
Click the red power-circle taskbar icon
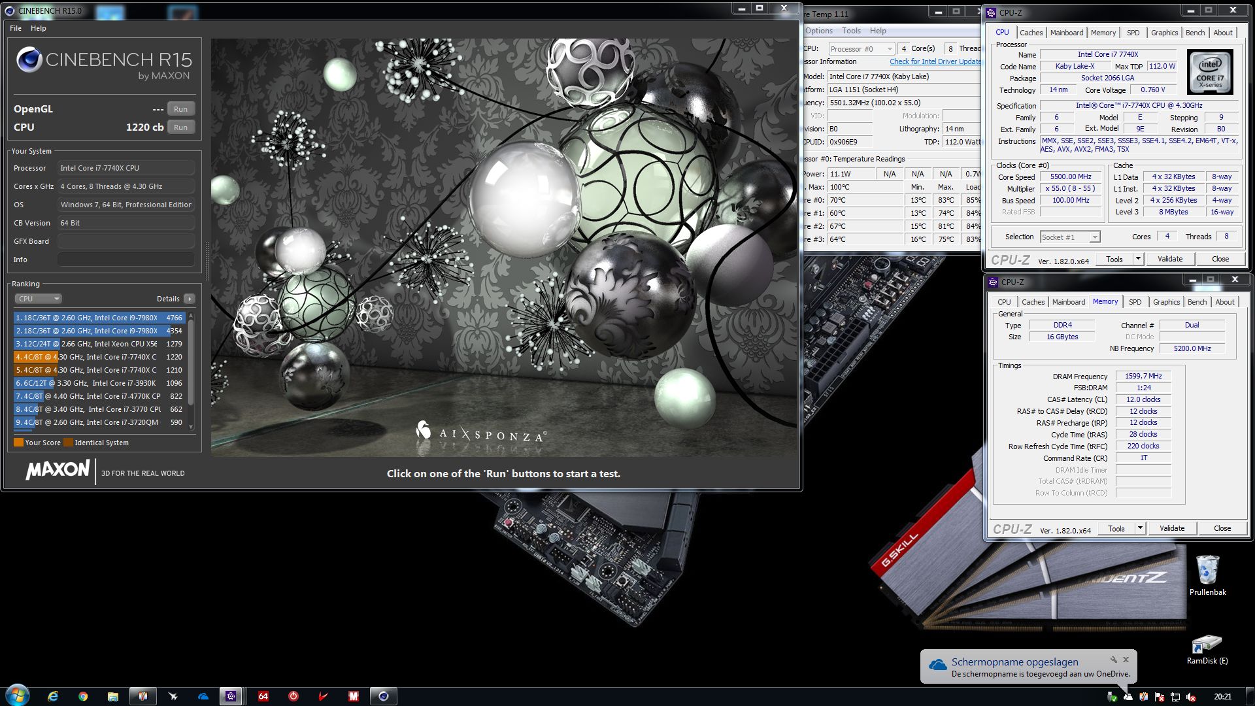293,696
